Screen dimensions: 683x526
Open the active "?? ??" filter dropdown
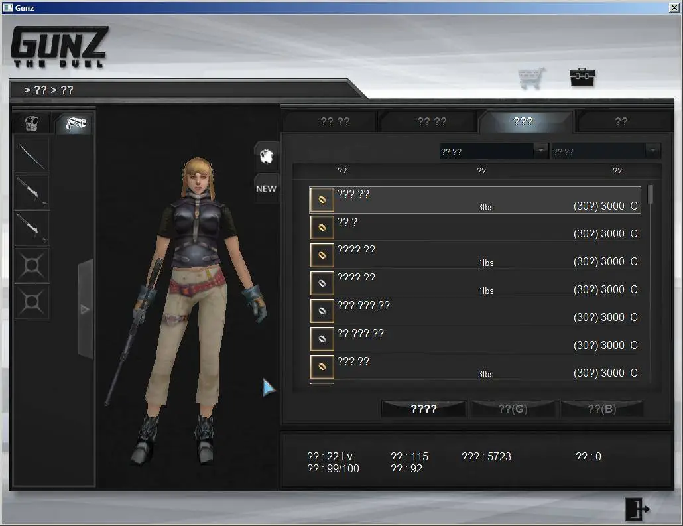pyautogui.click(x=494, y=151)
